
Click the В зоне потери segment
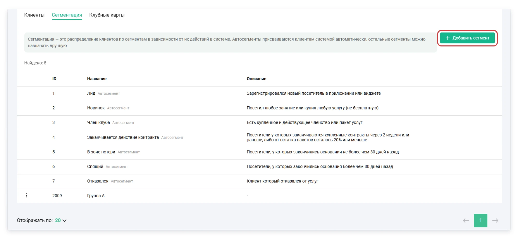point(101,152)
